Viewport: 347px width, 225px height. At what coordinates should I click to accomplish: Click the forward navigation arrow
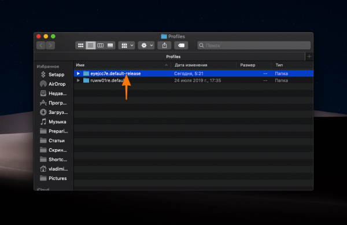pos(50,45)
